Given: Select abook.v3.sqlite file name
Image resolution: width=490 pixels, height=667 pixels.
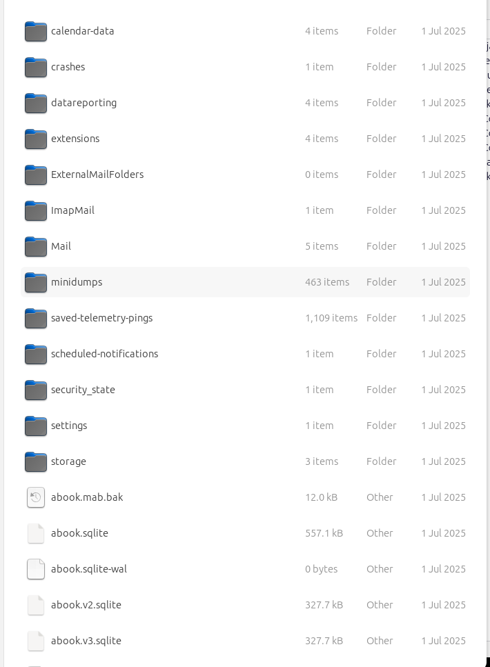Looking at the screenshot, I should 86,641.
